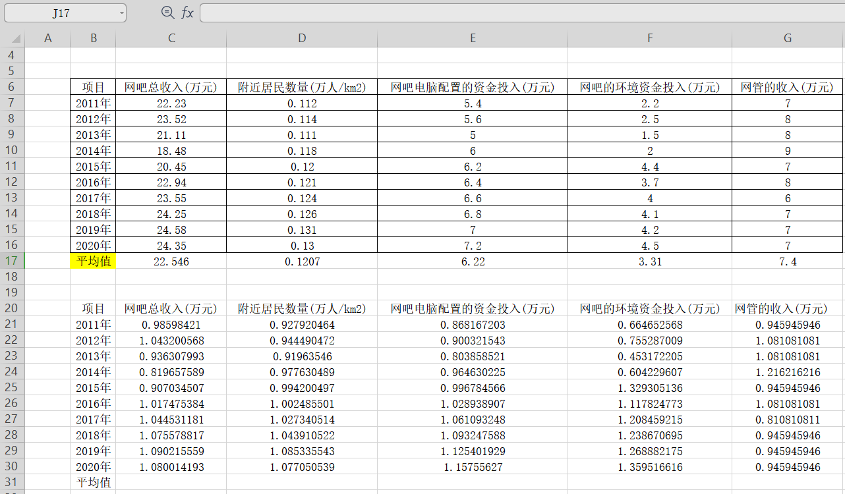The width and height of the screenshot is (845, 494).
Task: Click the select-all corner triangle
Action: pos(16,39)
